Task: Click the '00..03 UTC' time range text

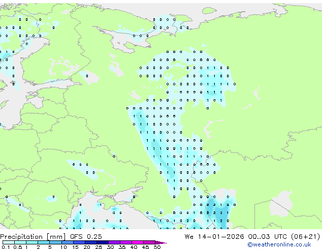Action: 267,236
